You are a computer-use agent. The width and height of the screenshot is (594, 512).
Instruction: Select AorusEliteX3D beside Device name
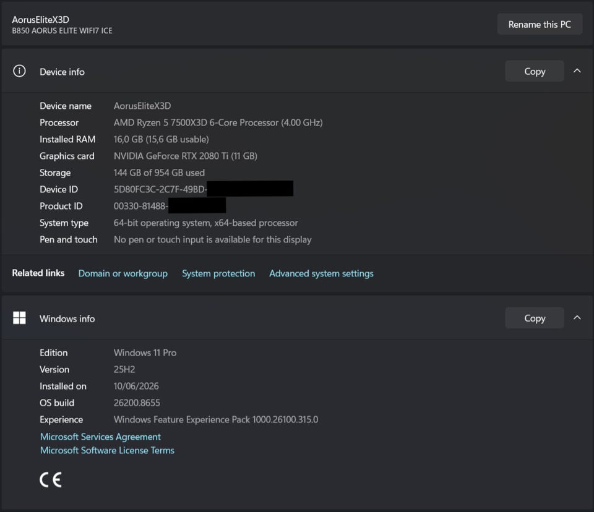coord(142,106)
